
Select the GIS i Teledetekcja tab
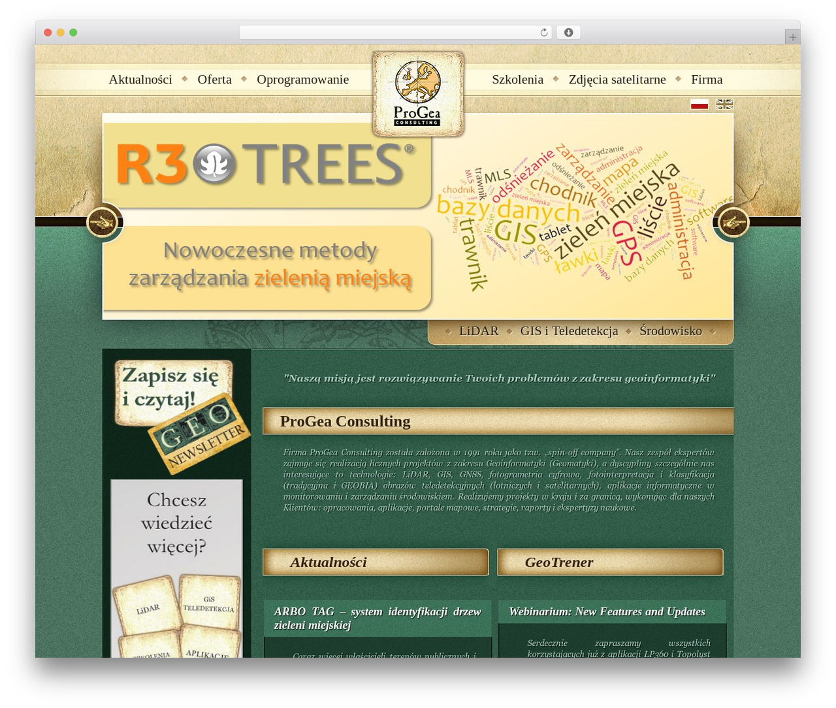pos(569,331)
